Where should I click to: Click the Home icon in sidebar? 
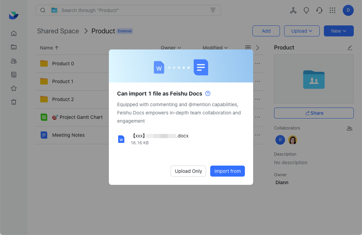(14, 33)
